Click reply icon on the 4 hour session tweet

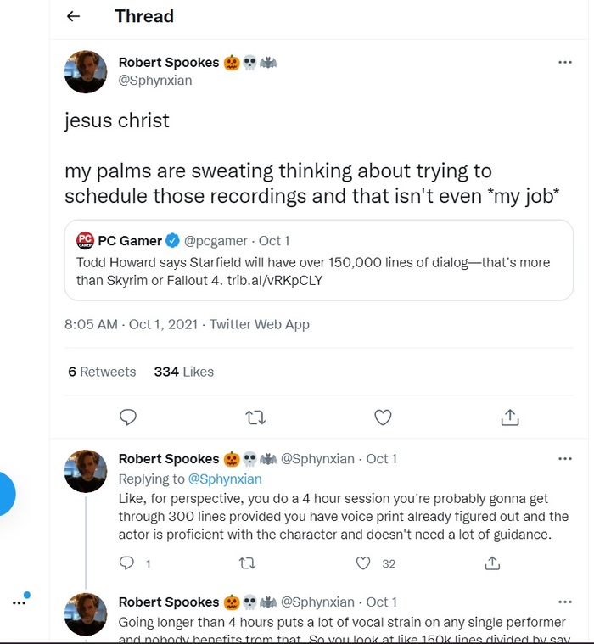tap(127, 563)
